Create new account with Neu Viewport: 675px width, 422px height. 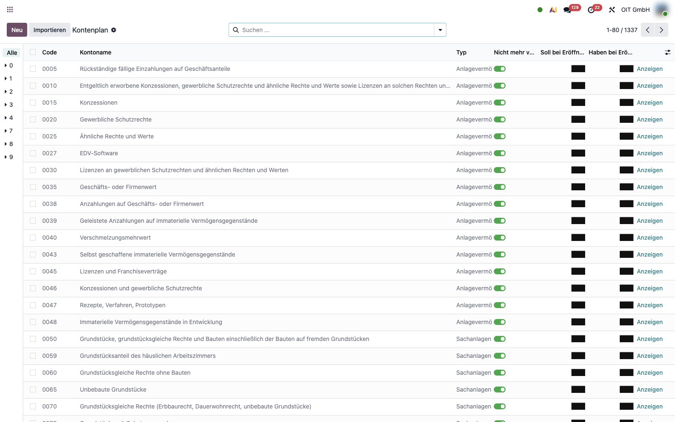17,30
